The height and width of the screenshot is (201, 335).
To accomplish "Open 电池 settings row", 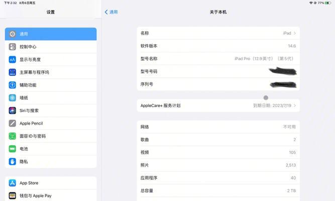I will pos(51,149).
